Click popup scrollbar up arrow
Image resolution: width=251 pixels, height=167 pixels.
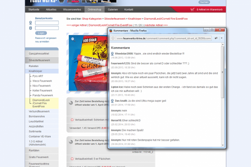tap(223, 44)
